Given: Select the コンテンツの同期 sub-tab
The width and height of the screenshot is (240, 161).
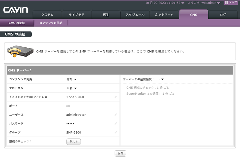Looking at the screenshot, I should (51, 23).
